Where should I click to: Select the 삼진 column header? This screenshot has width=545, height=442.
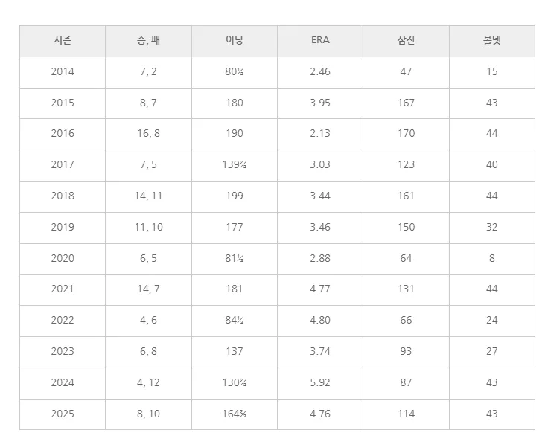[x=406, y=41]
